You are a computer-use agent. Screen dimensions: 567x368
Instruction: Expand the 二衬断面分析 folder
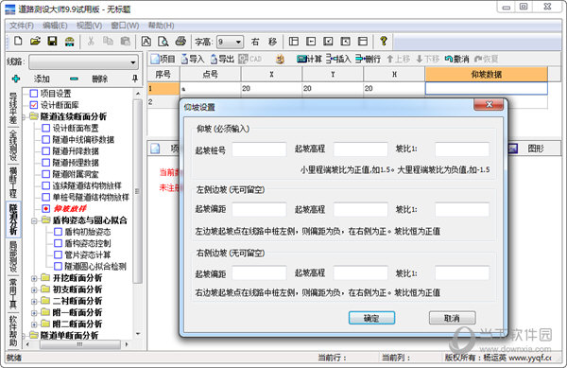pos(34,301)
